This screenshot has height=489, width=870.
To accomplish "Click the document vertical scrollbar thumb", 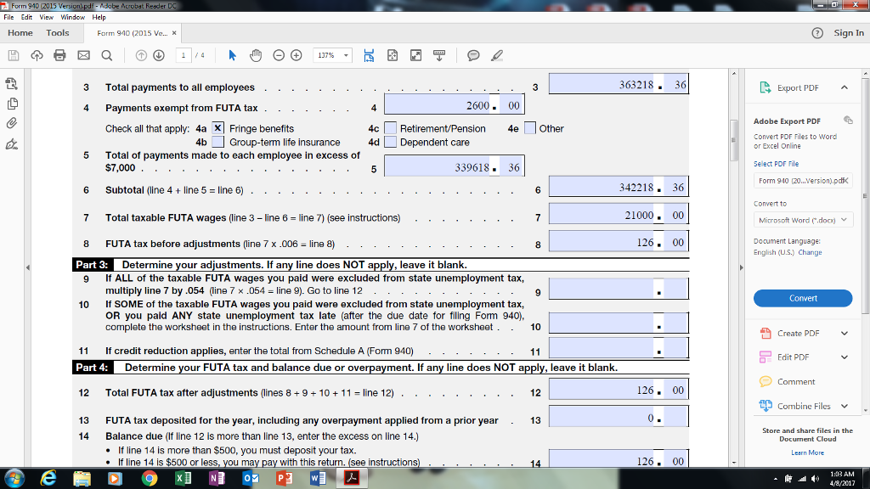I will 734,140.
